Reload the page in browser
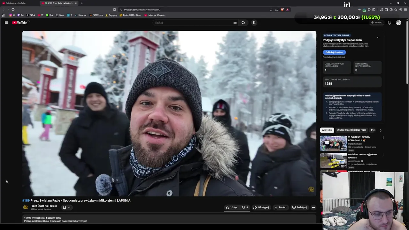Screen dimensions: 409x230 [13, 10]
